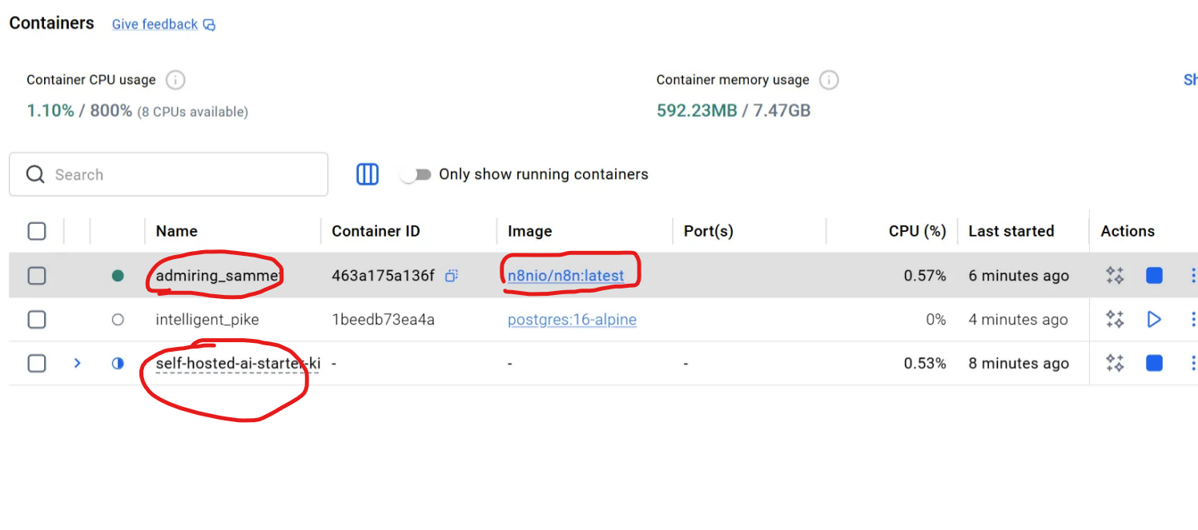Toggle Only show running containers
The image size is (1198, 530).
coord(416,174)
